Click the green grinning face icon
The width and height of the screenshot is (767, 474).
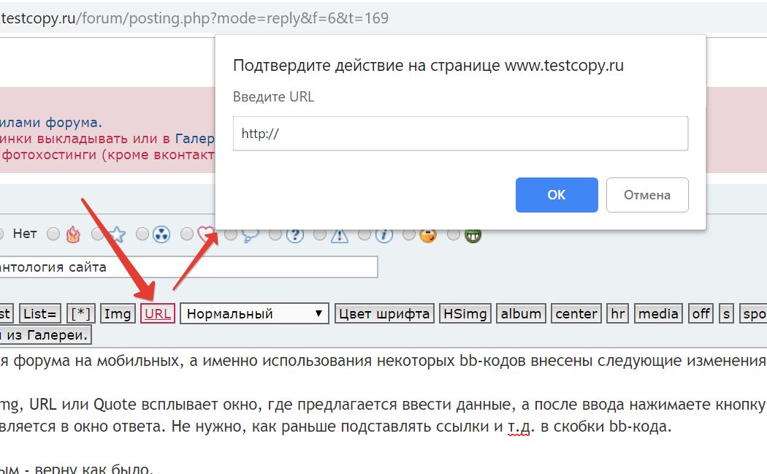click(473, 234)
